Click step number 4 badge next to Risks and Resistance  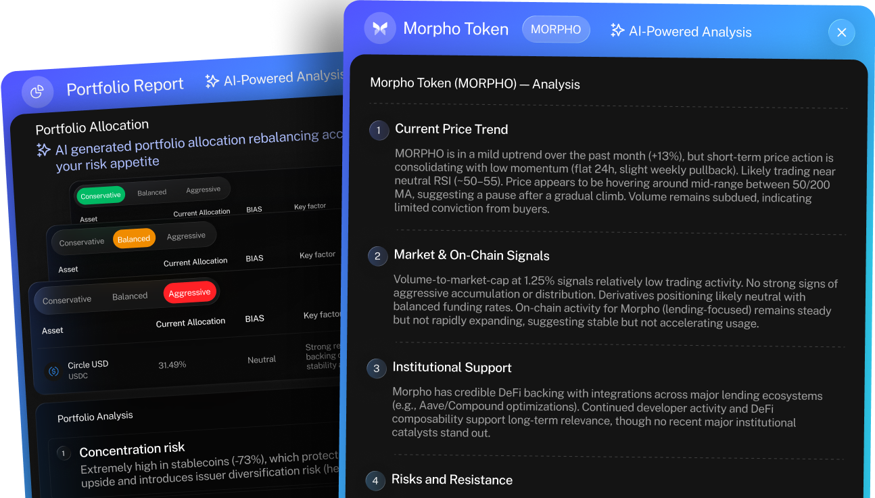pos(375,480)
